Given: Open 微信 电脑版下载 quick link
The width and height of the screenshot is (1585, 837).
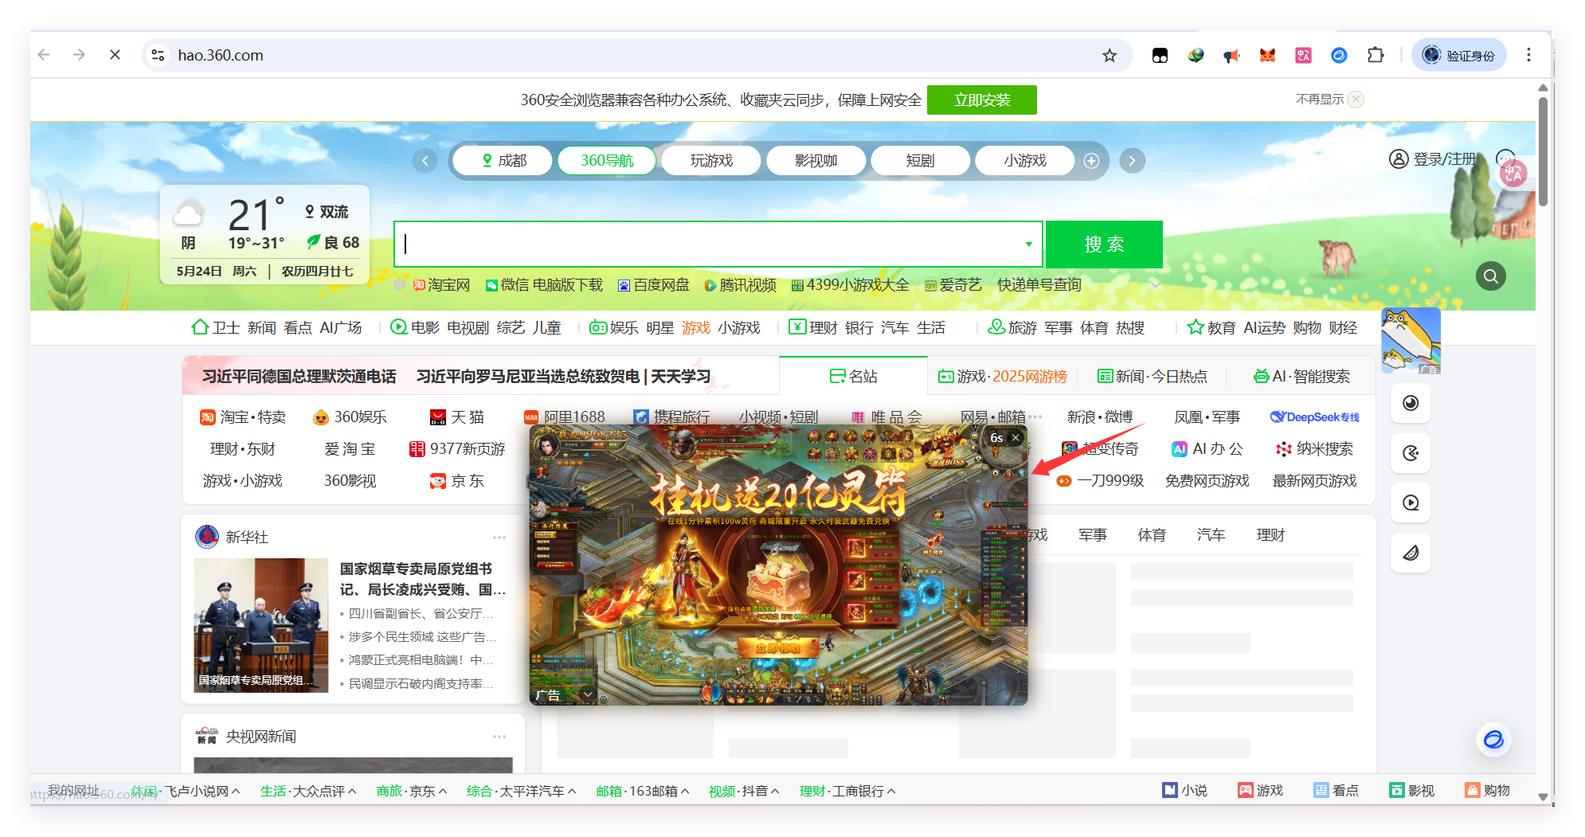Looking at the screenshot, I should pos(544,285).
